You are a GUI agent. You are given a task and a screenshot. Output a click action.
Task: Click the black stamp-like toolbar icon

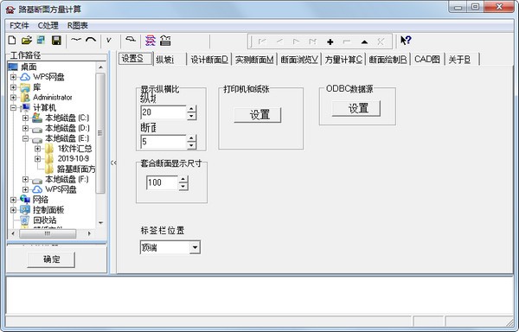pyautogui.click(x=165, y=41)
